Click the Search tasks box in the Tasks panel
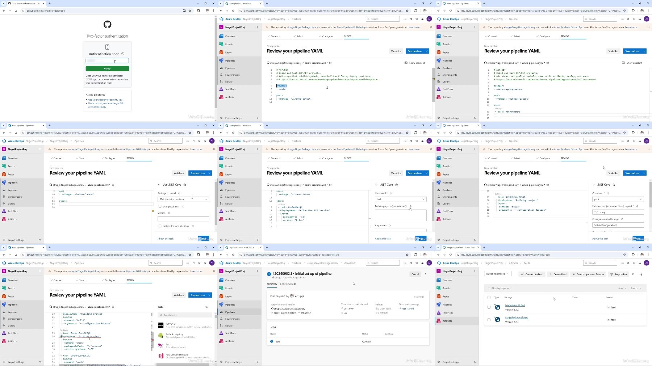The image size is (652, 366). [185, 315]
